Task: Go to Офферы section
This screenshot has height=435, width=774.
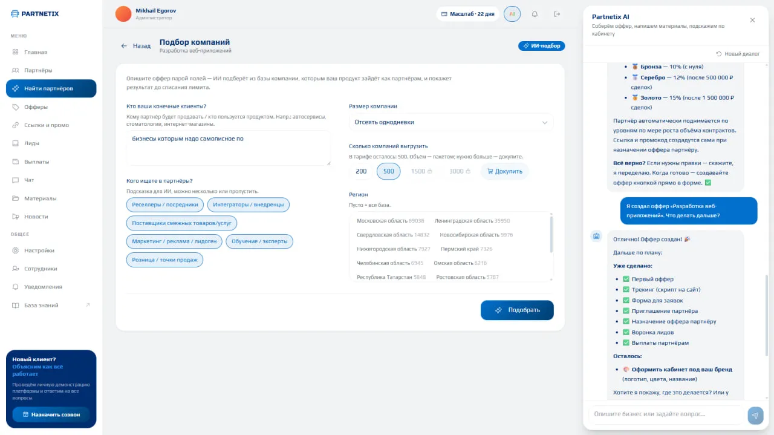Action: pos(51,107)
